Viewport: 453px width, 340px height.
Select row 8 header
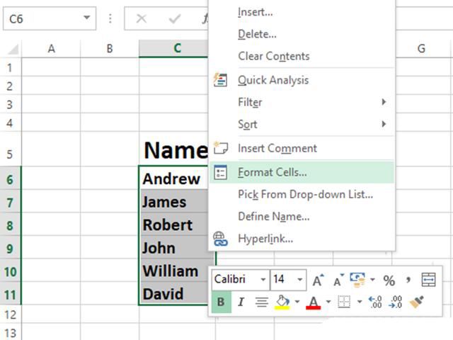10,225
